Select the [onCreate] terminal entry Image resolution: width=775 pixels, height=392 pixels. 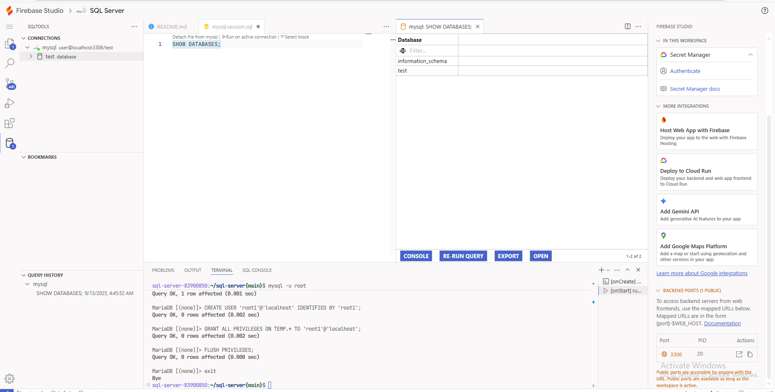tap(623, 281)
